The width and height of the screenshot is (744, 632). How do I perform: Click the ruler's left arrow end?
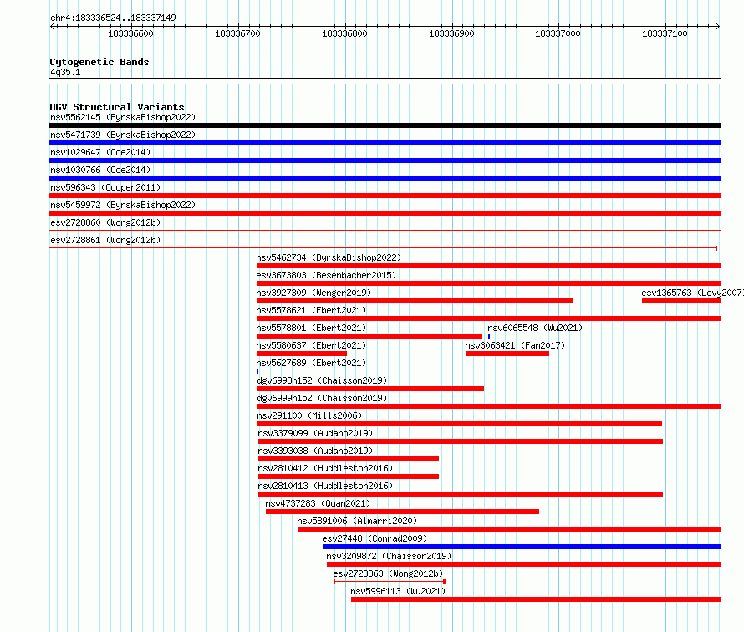pyautogui.click(x=52, y=27)
